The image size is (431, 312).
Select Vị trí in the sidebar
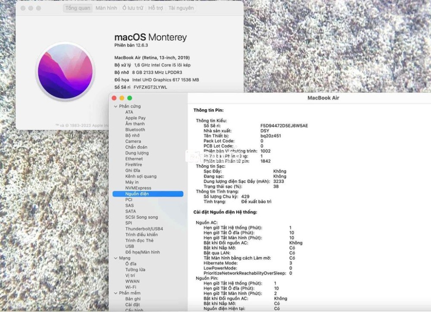pyautogui.click(x=130, y=276)
